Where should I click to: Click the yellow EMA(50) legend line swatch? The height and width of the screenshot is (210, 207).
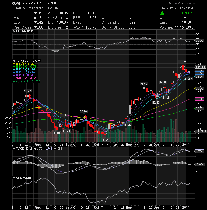point(14,64)
